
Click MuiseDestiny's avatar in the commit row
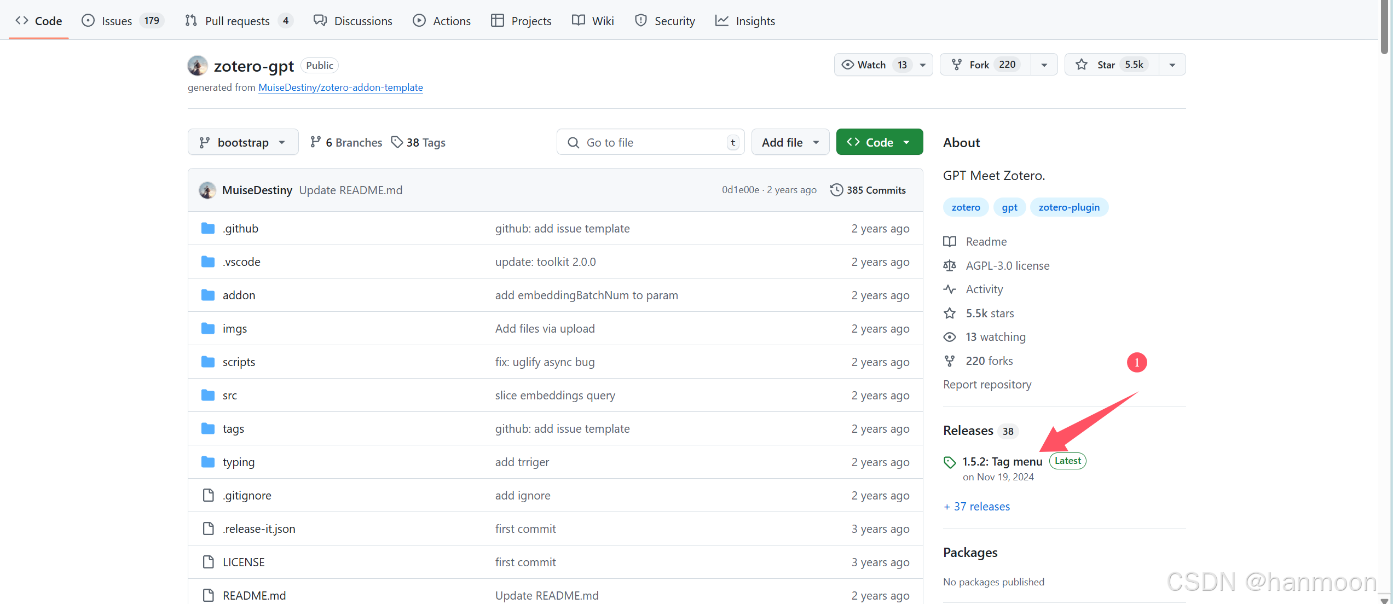pyautogui.click(x=207, y=190)
